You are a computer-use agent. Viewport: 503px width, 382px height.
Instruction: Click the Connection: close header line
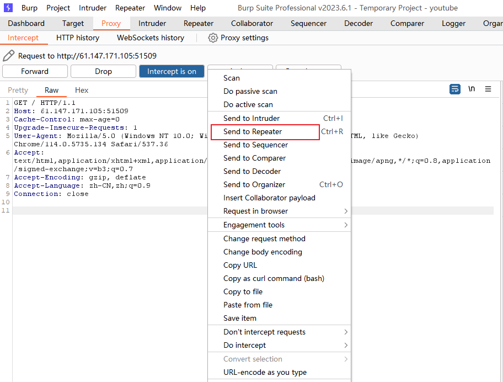click(x=51, y=194)
